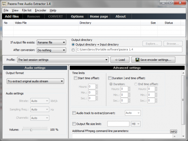Increase End time offset Hours spinner
Screen dimensions: 188x141
[x=156, y=88]
